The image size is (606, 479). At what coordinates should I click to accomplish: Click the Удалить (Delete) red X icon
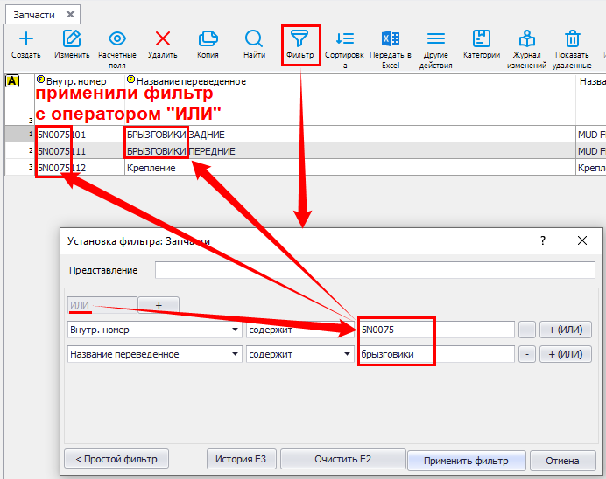tap(162, 39)
